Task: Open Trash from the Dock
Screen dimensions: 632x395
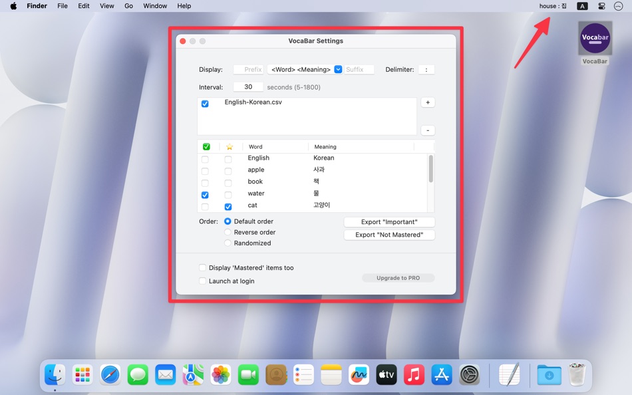Action: pyautogui.click(x=577, y=374)
